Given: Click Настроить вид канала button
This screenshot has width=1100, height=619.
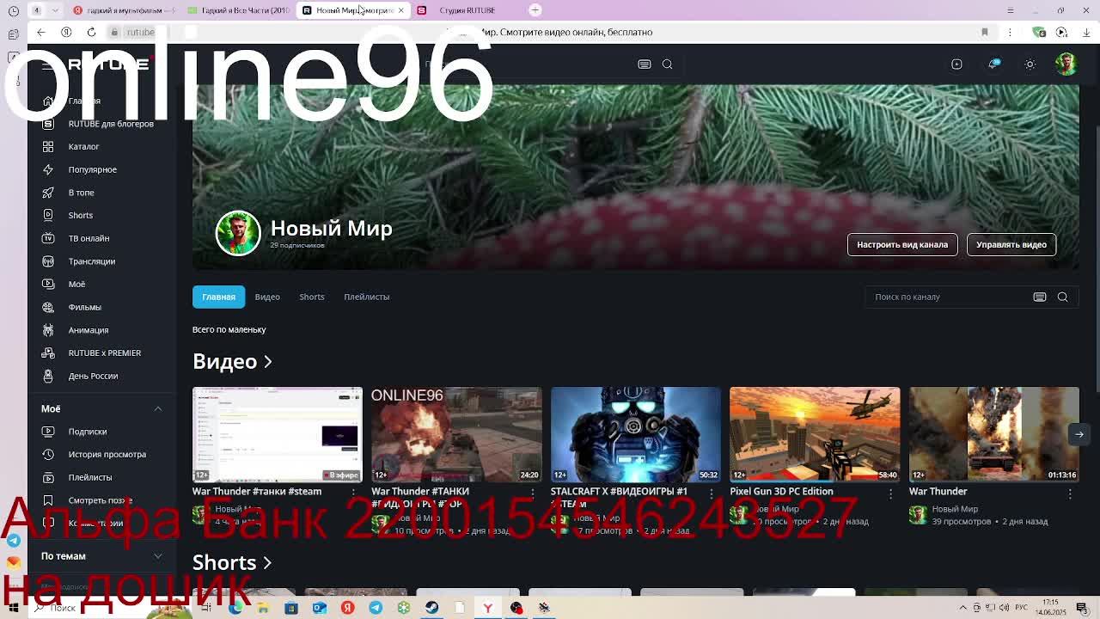Looking at the screenshot, I should coord(902,244).
